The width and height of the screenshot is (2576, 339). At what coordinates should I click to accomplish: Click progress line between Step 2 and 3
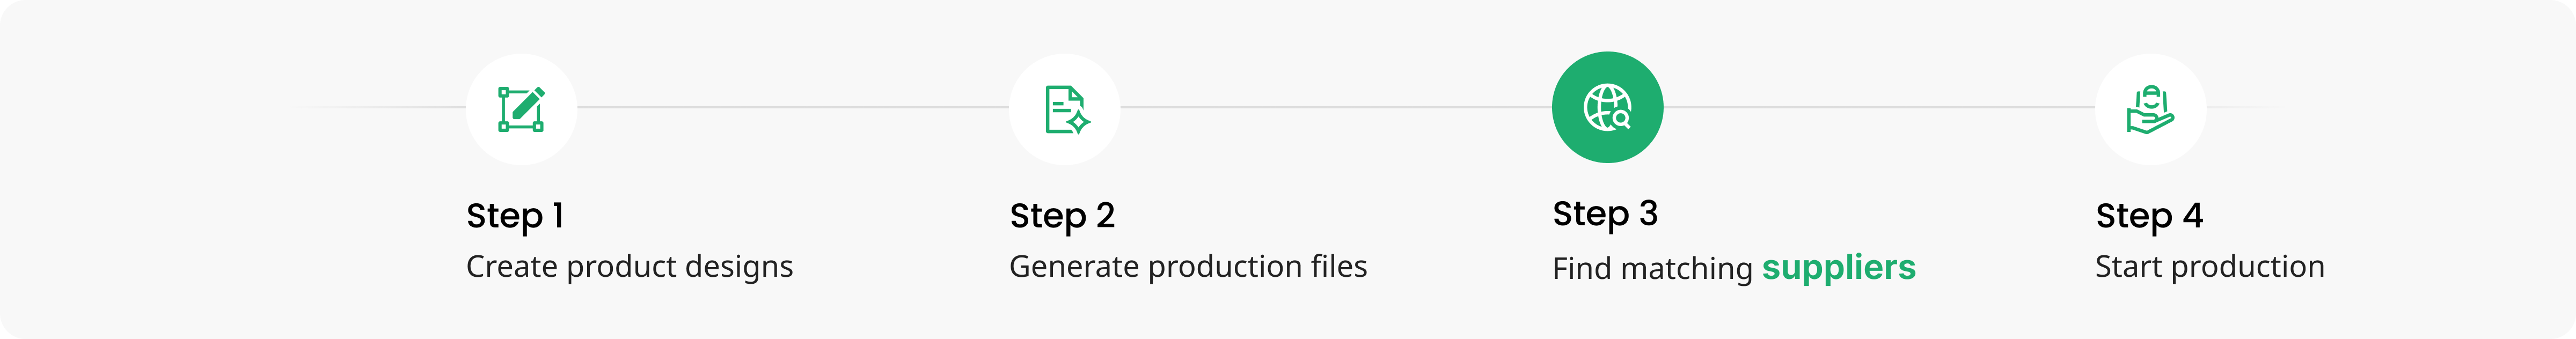pyautogui.click(x=1335, y=107)
